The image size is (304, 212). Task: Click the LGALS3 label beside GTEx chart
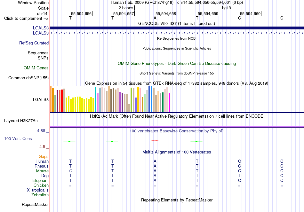[x=41, y=100]
